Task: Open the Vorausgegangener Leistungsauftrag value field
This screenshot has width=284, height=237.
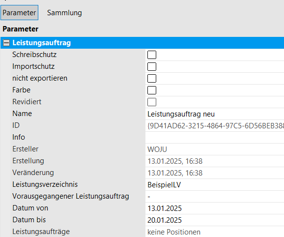Action: (x=215, y=196)
